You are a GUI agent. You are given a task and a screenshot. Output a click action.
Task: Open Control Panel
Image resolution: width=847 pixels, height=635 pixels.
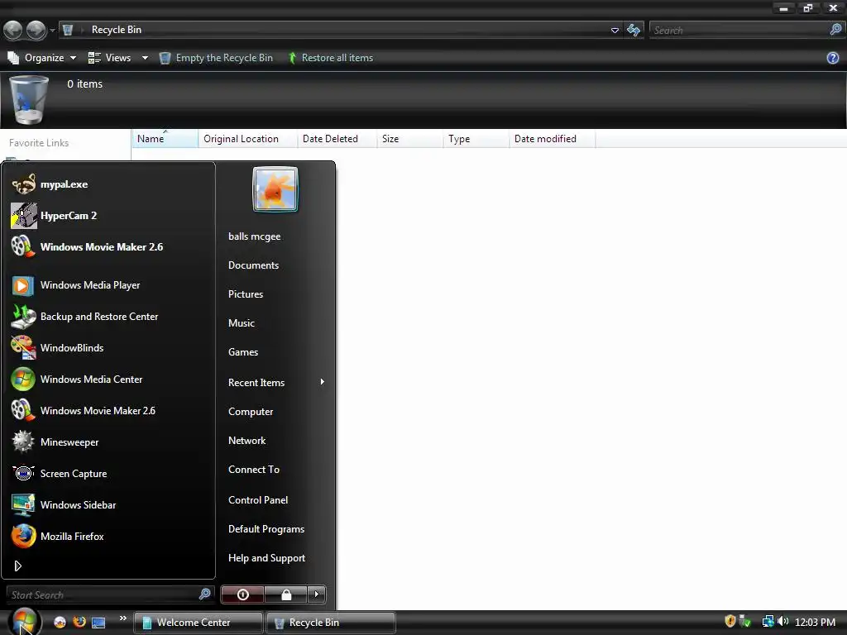click(258, 500)
